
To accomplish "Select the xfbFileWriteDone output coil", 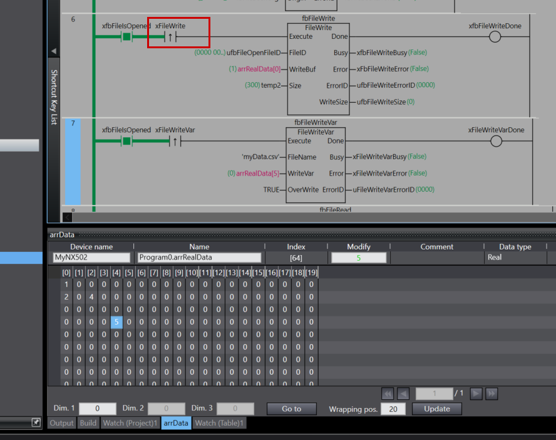I will coord(495,37).
